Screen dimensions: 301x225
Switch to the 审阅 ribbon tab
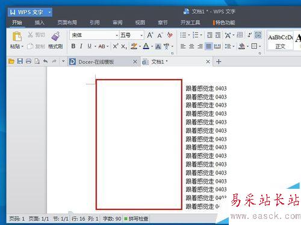pos(117,22)
